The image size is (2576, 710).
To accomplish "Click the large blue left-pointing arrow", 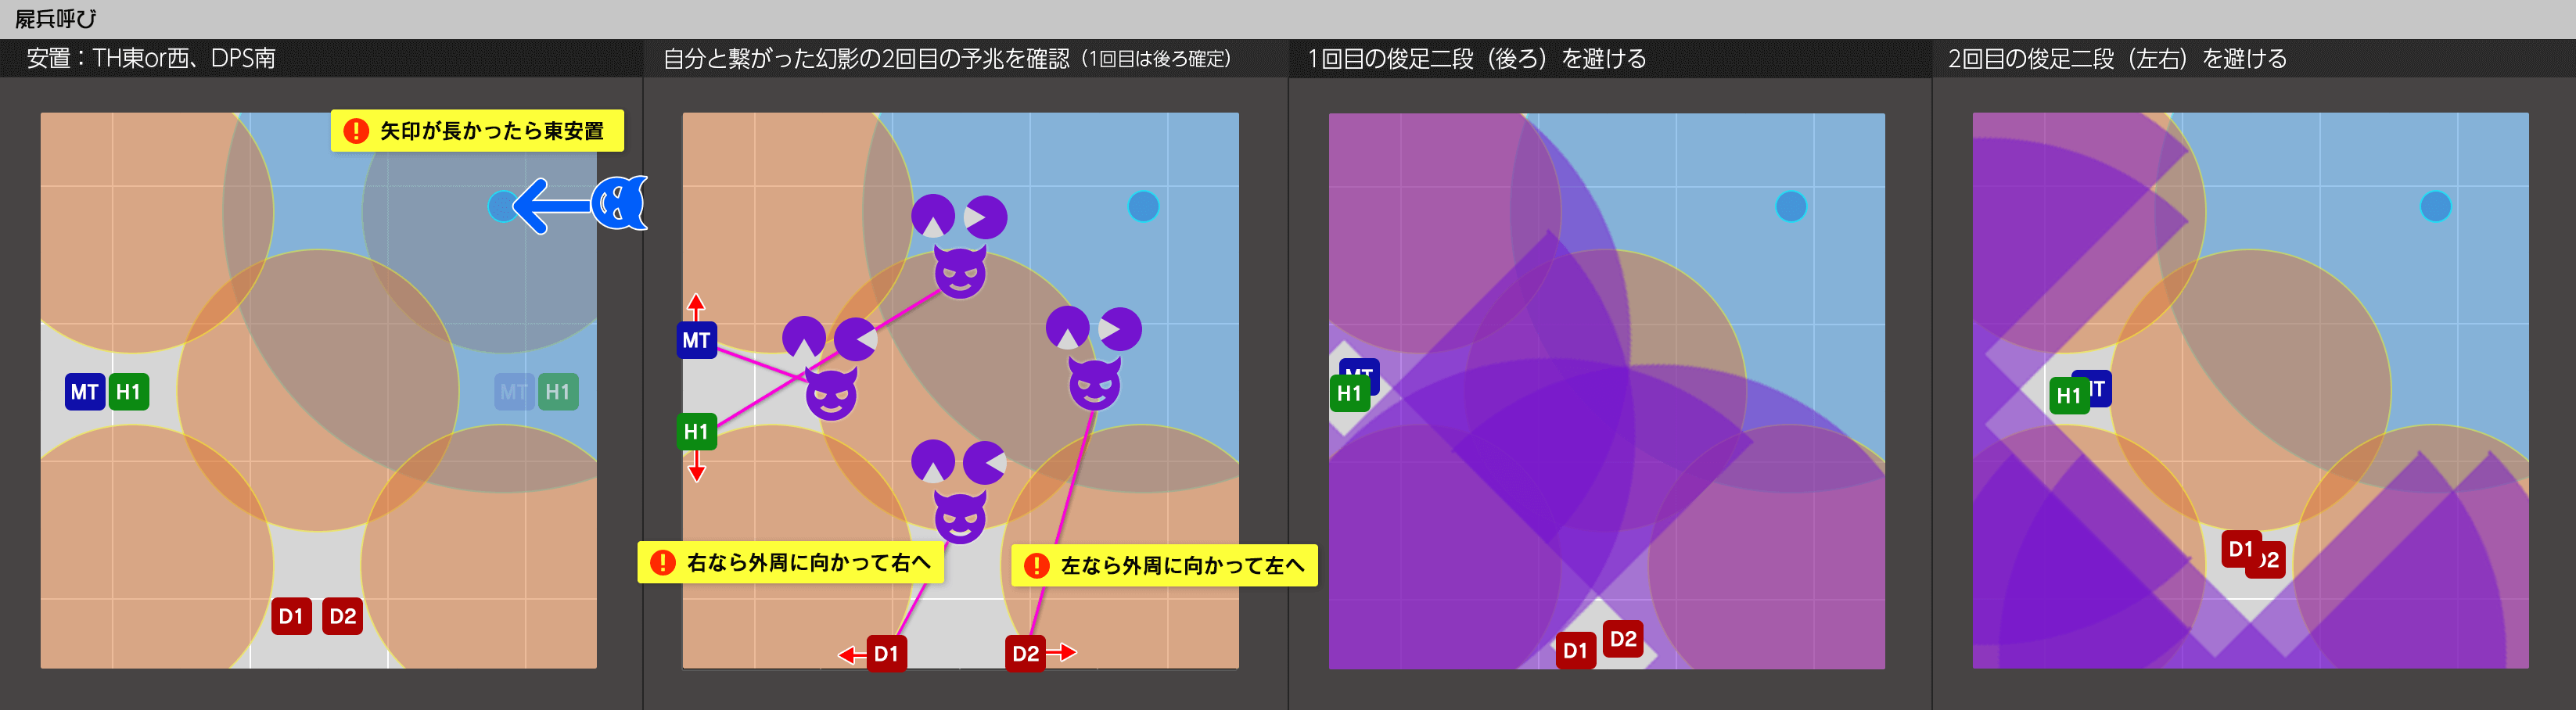I will [x=551, y=206].
